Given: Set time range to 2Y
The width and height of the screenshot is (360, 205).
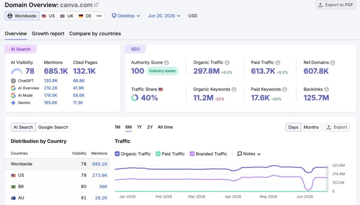Looking at the screenshot, I should click(x=150, y=127).
